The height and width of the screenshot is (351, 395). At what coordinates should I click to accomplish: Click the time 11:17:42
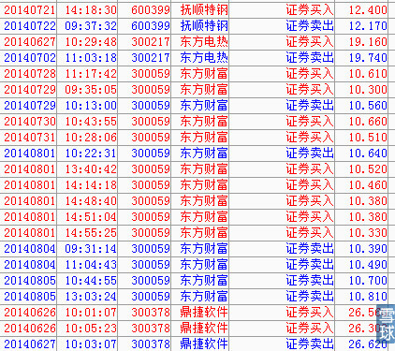point(91,74)
